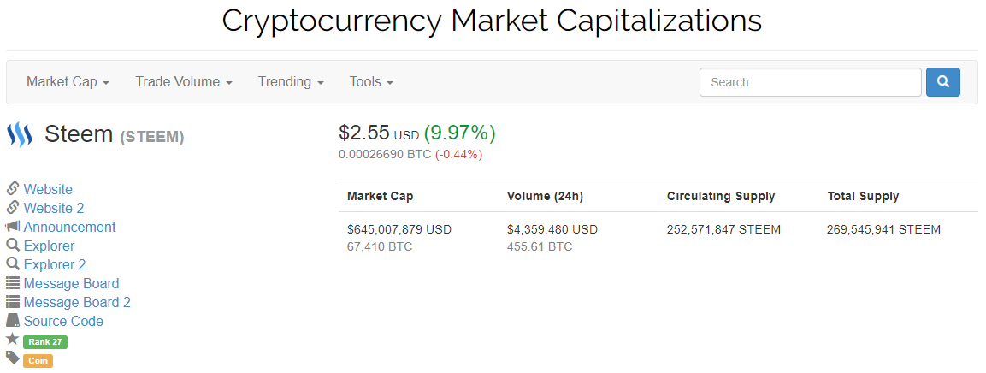The width and height of the screenshot is (986, 373).
Task: Open the Market Cap dropdown menu
Action: tap(68, 82)
